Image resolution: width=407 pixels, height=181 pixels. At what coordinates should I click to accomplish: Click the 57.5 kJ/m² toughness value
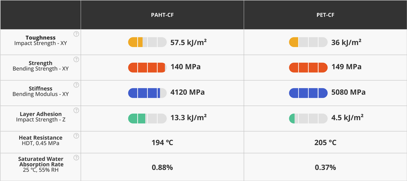pyautogui.click(x=189, y=42)
